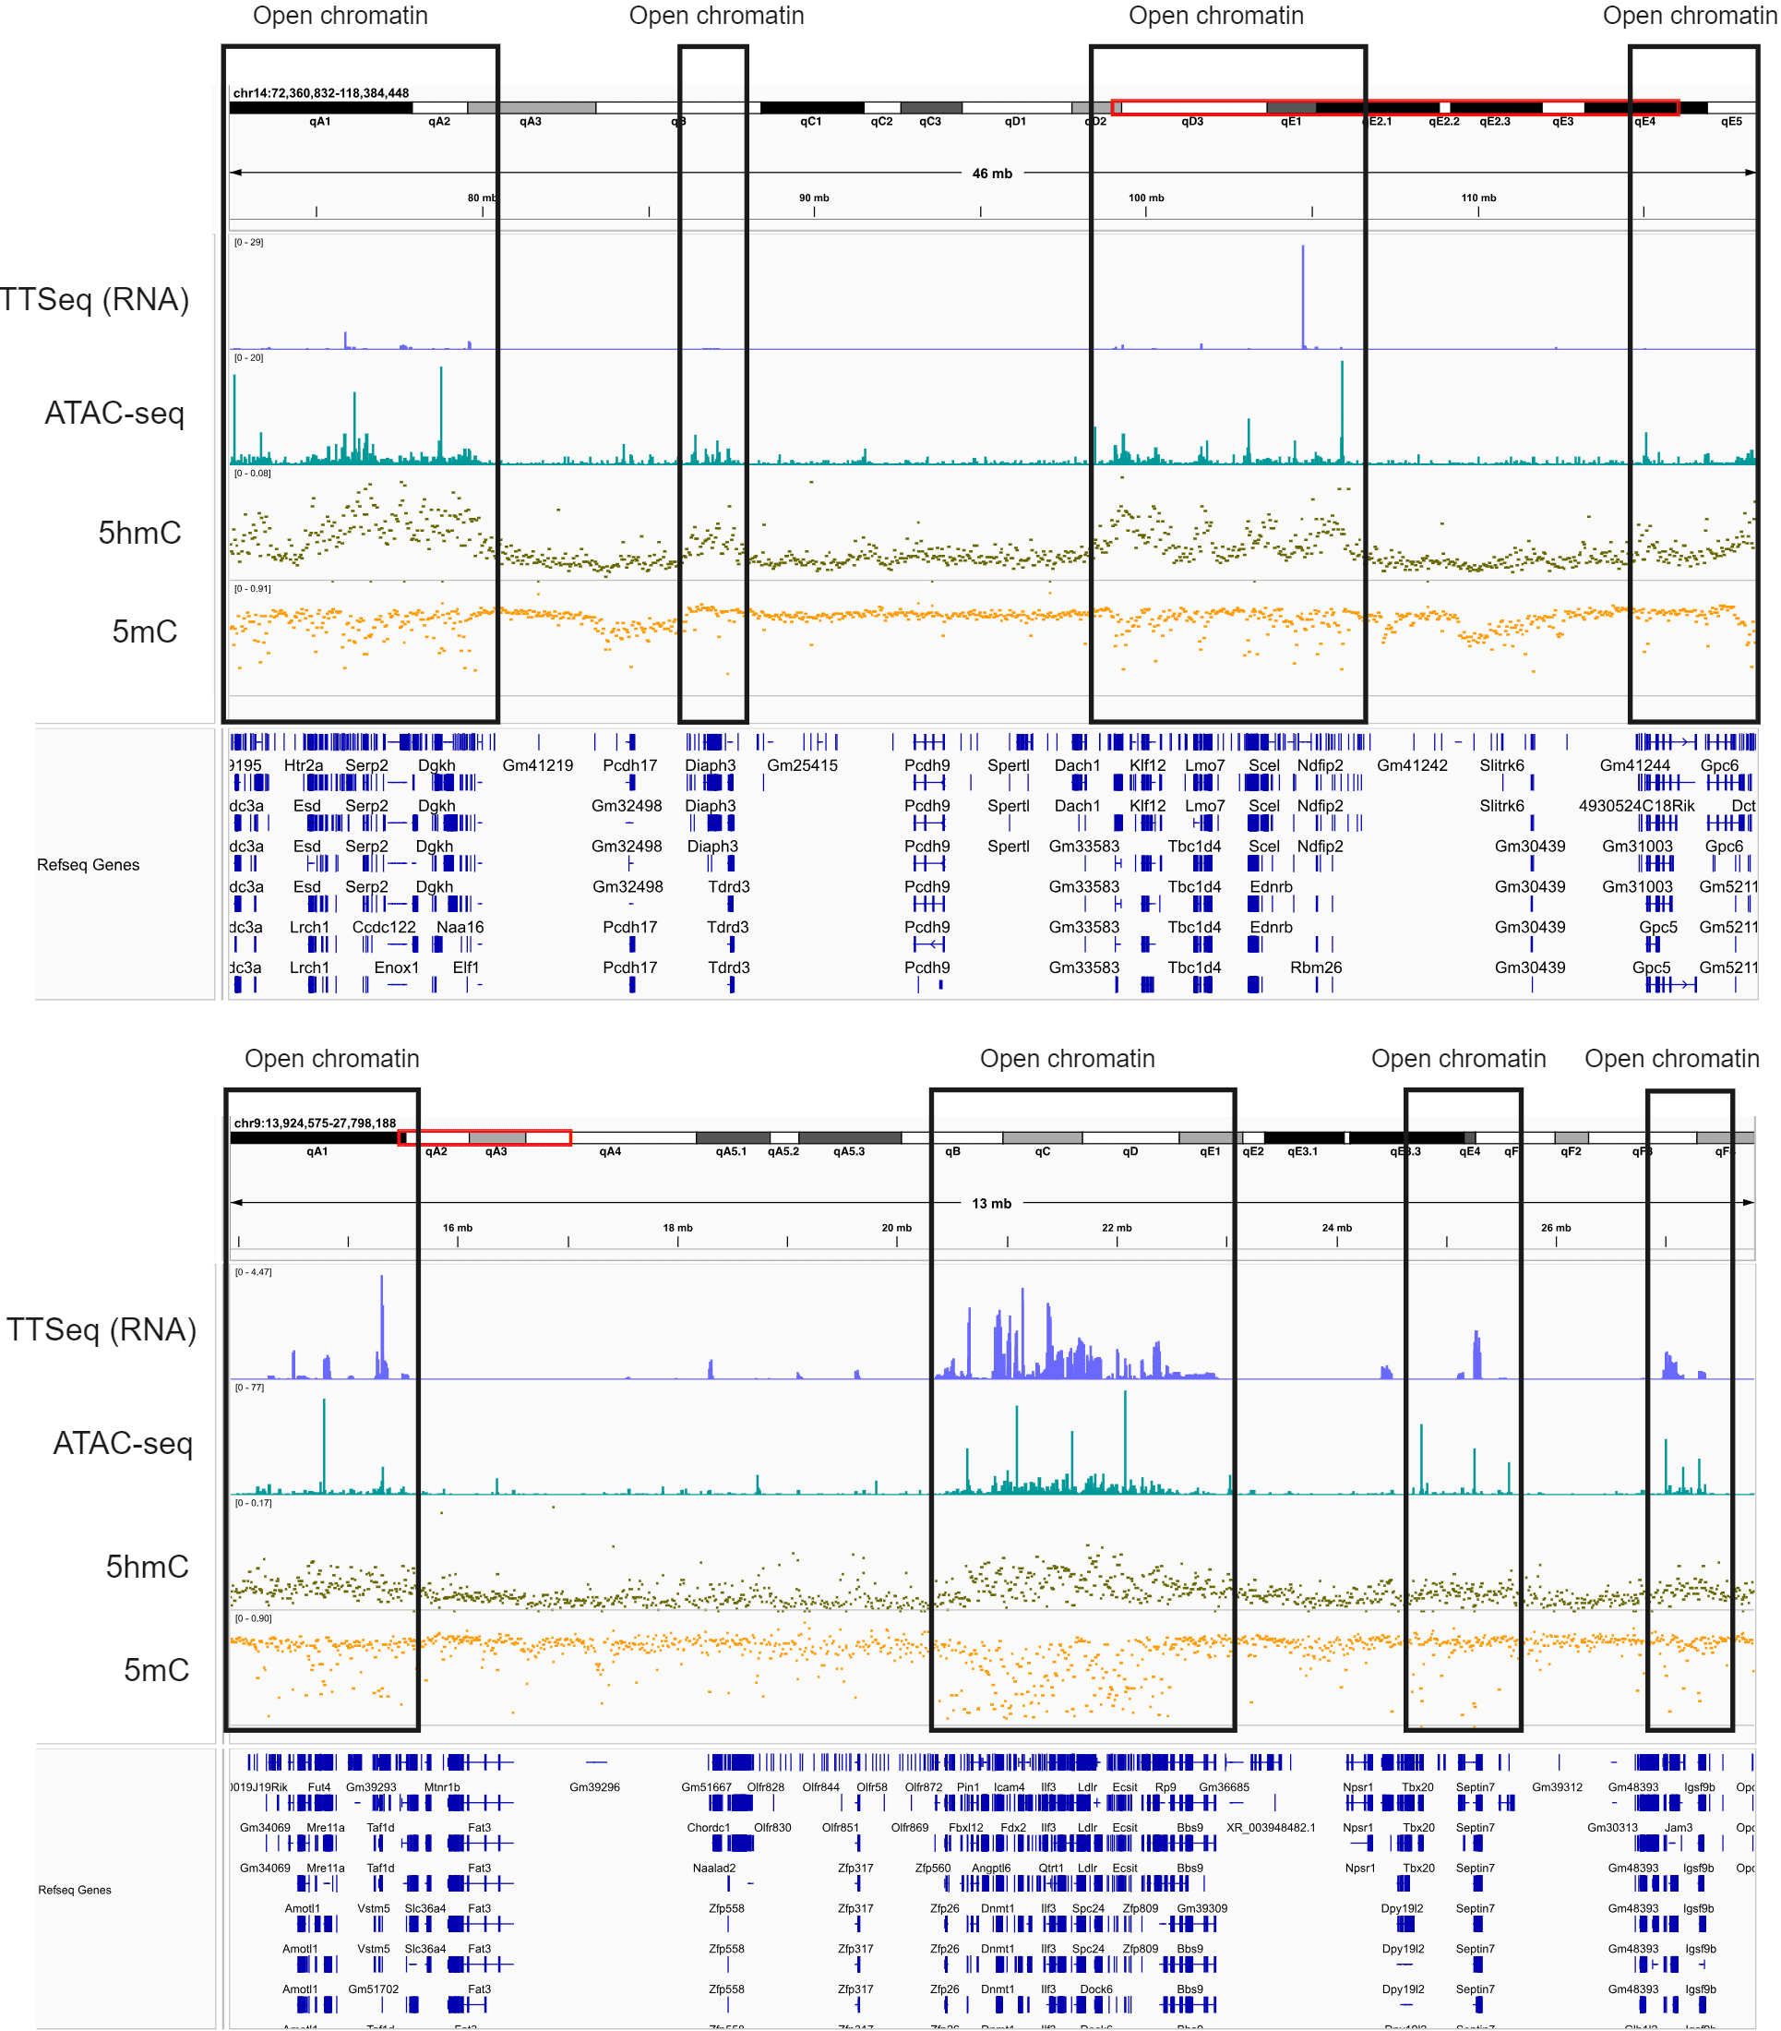Click the [0 - 4.47] data range label
The image size is (1781, 2031).
253,1272
